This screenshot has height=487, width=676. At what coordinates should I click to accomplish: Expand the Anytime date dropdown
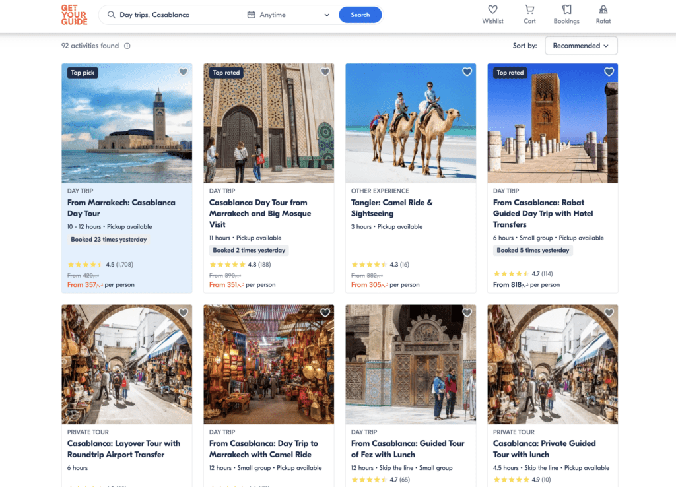326,15
